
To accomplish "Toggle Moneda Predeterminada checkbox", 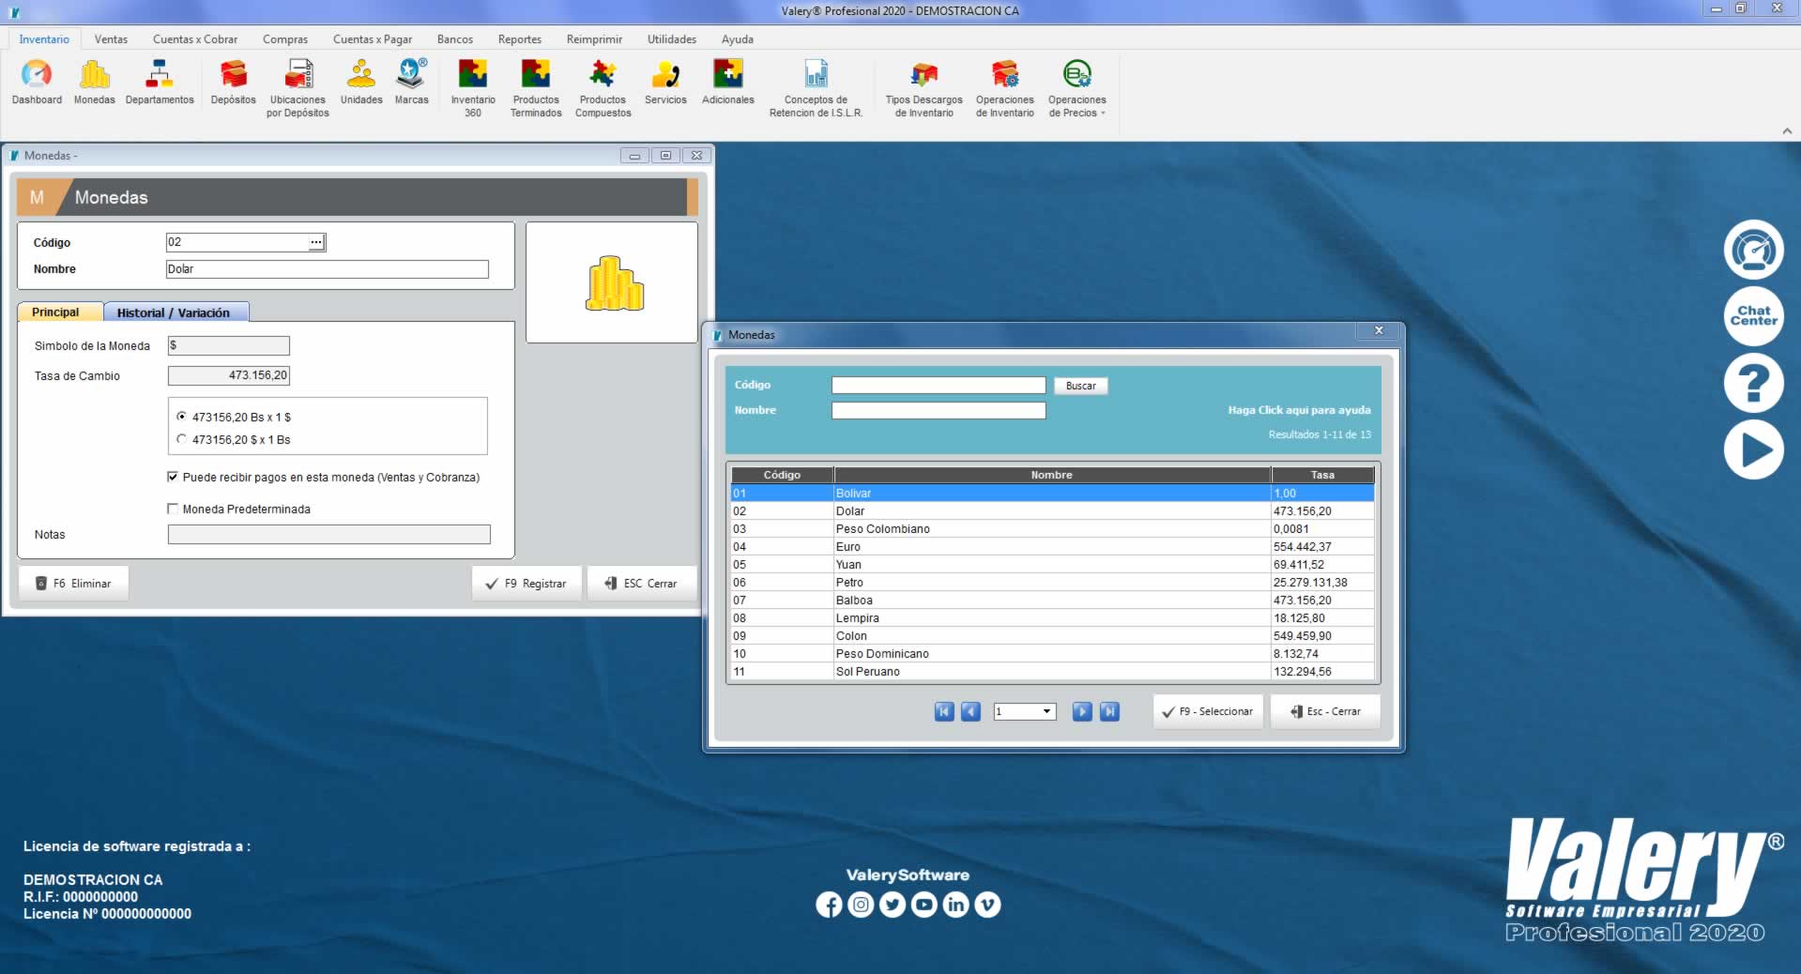I will click(173, 509).
